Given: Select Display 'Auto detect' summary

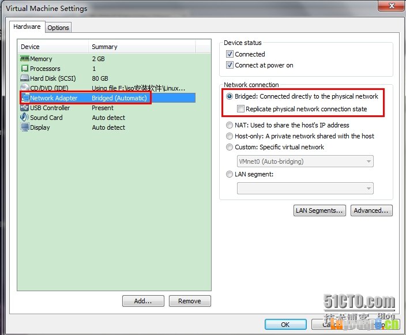Looking at the screenshot, I should click(x=108, y=127).
